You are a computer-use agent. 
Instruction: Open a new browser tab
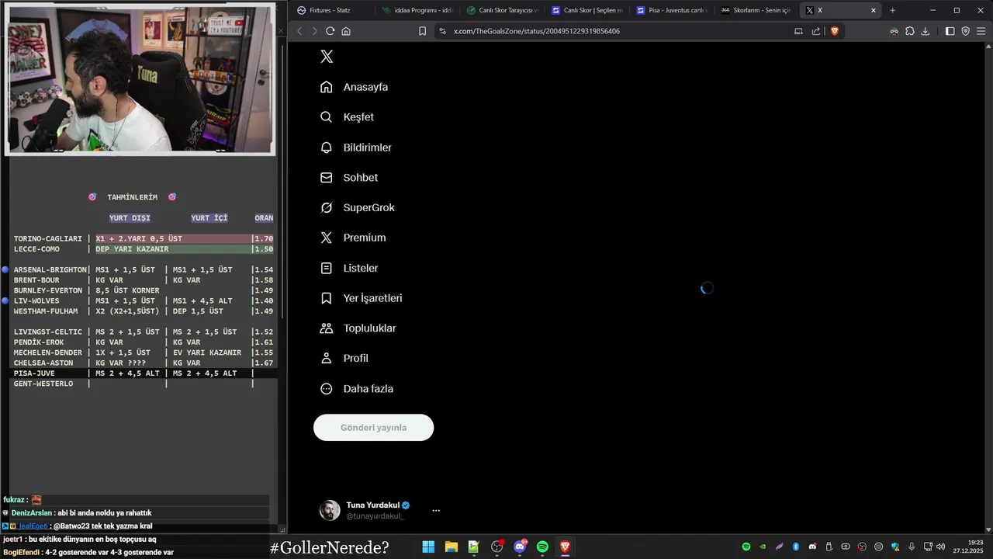point(892,10)
